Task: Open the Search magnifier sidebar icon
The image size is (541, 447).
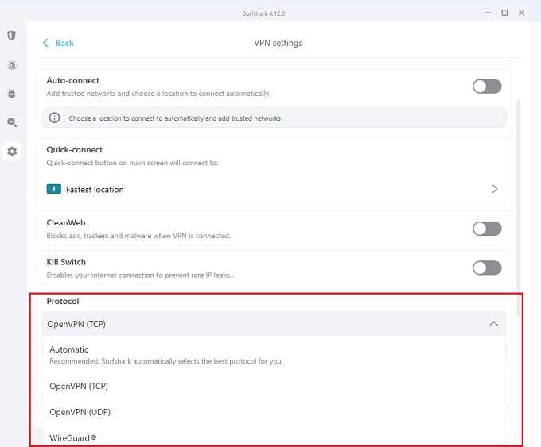Action: tap(12, 122)
